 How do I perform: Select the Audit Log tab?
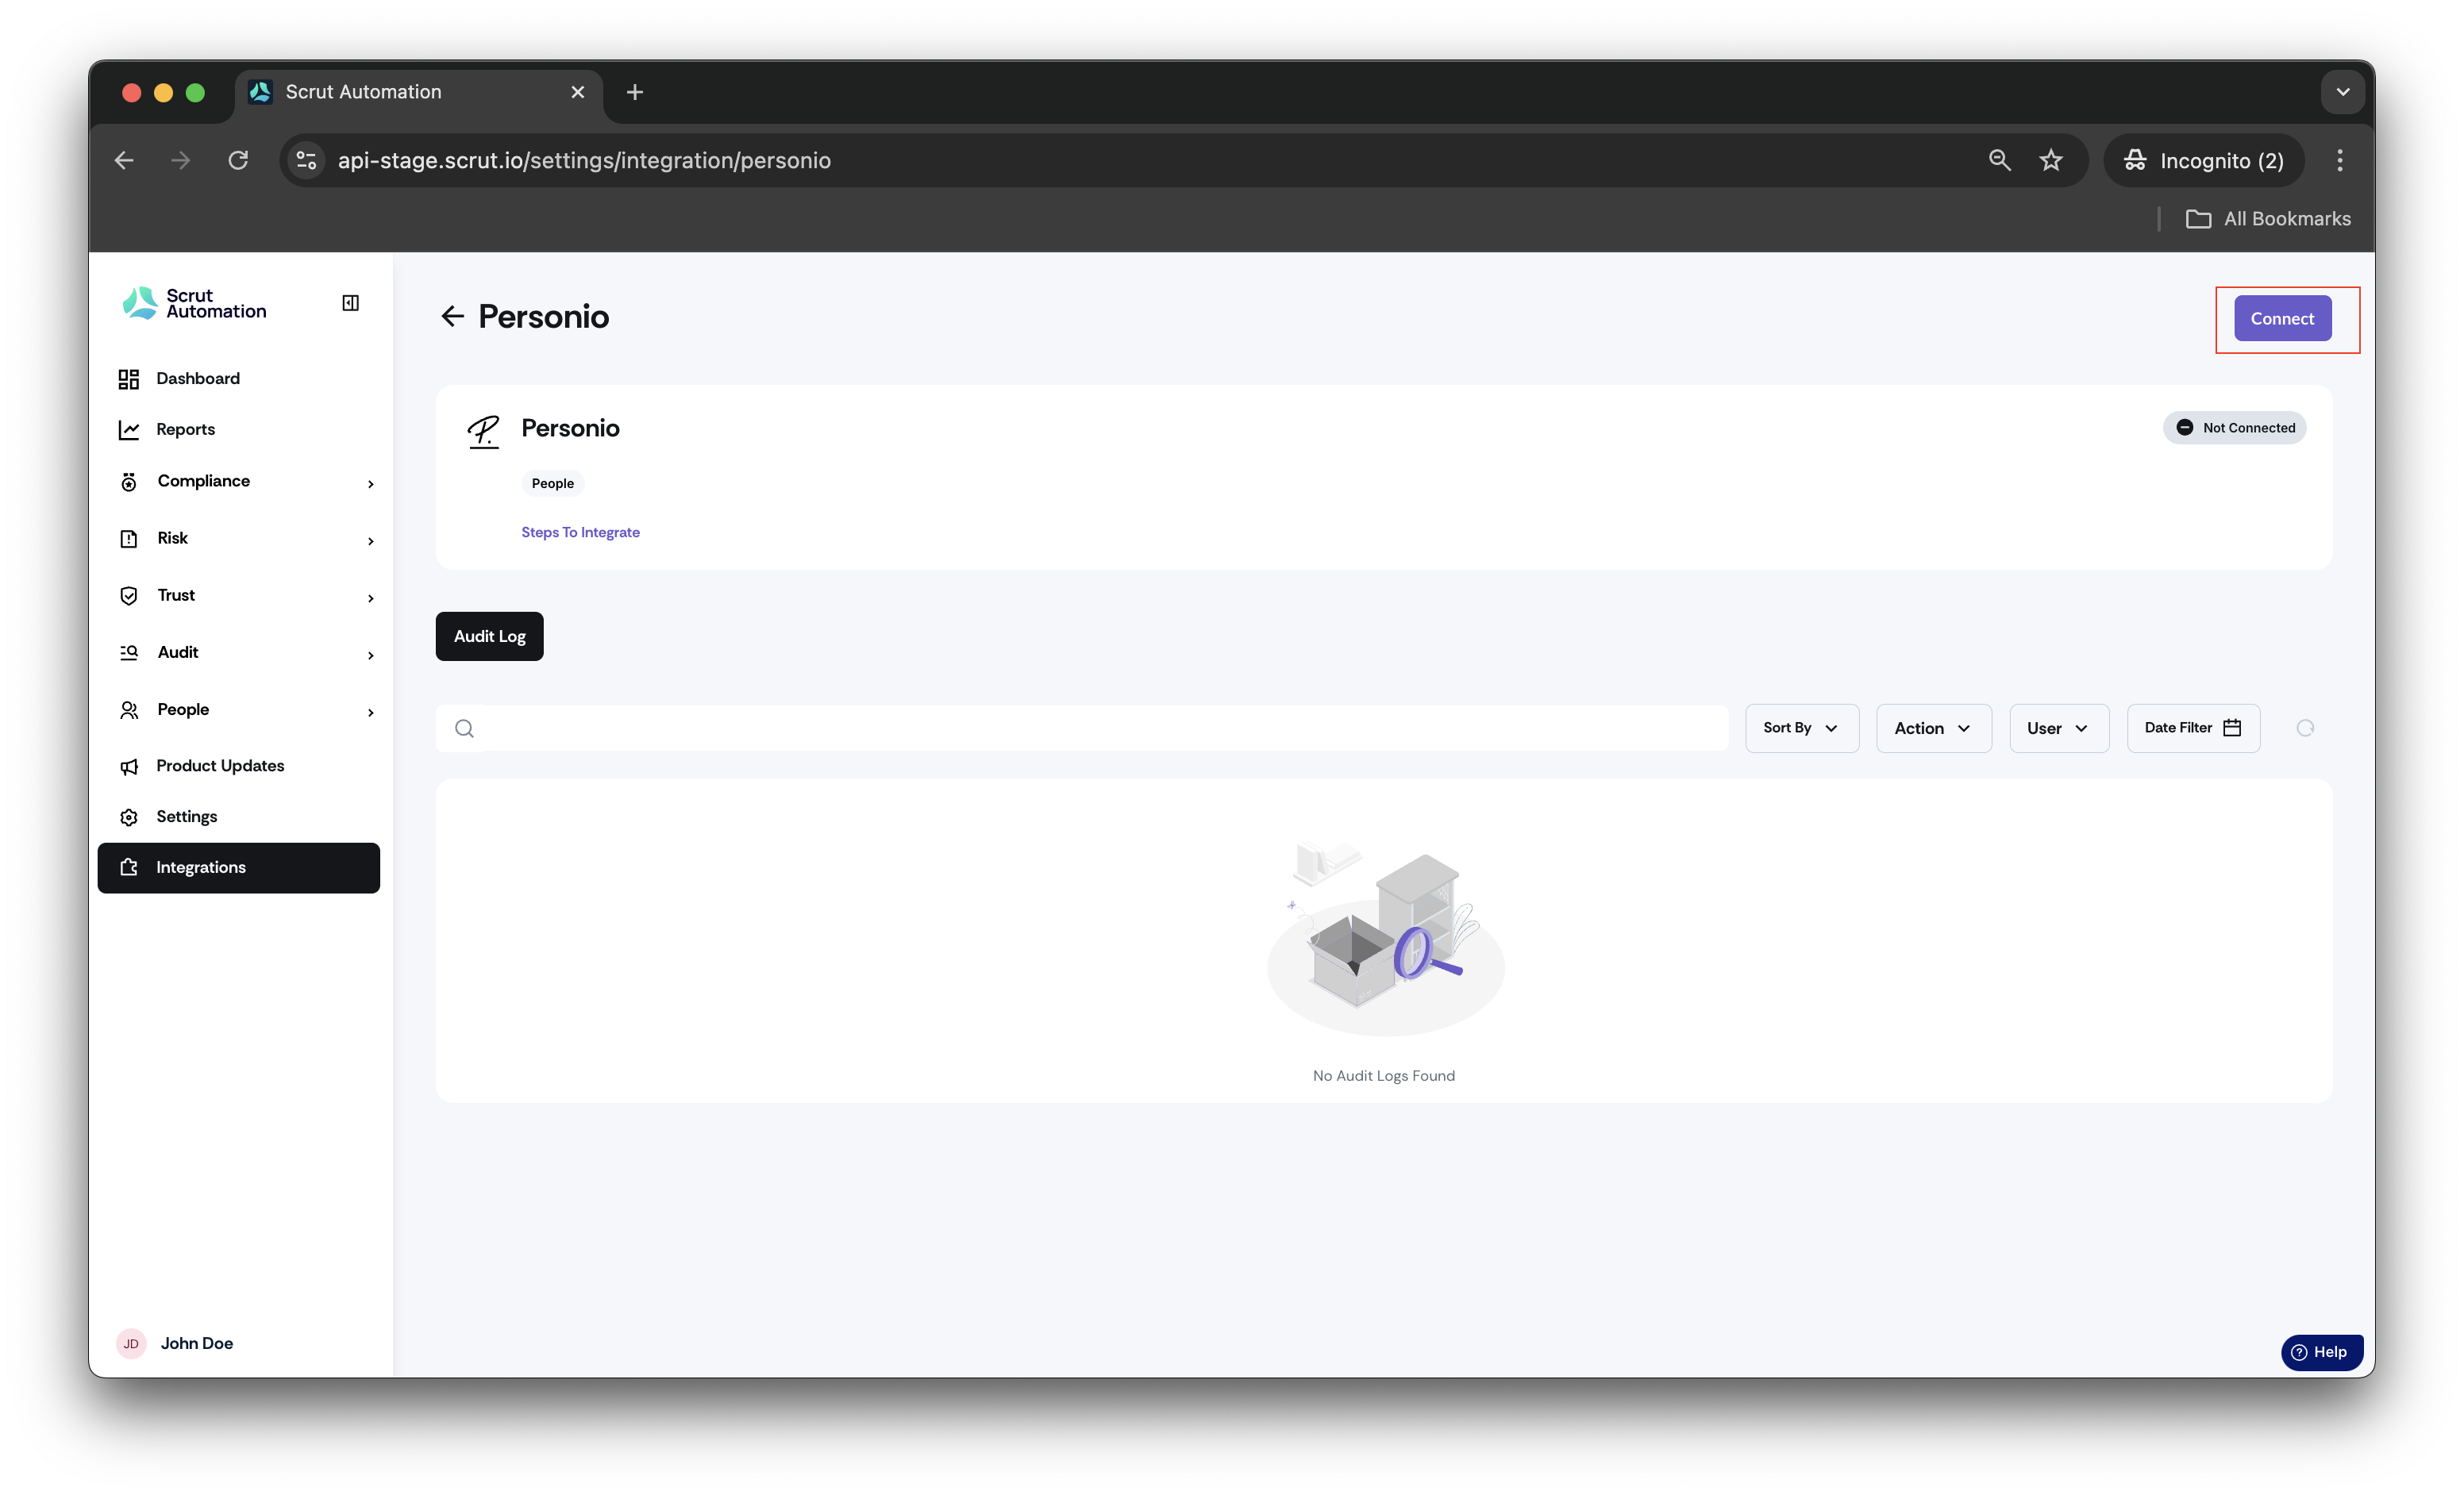[x=489, y=636]
